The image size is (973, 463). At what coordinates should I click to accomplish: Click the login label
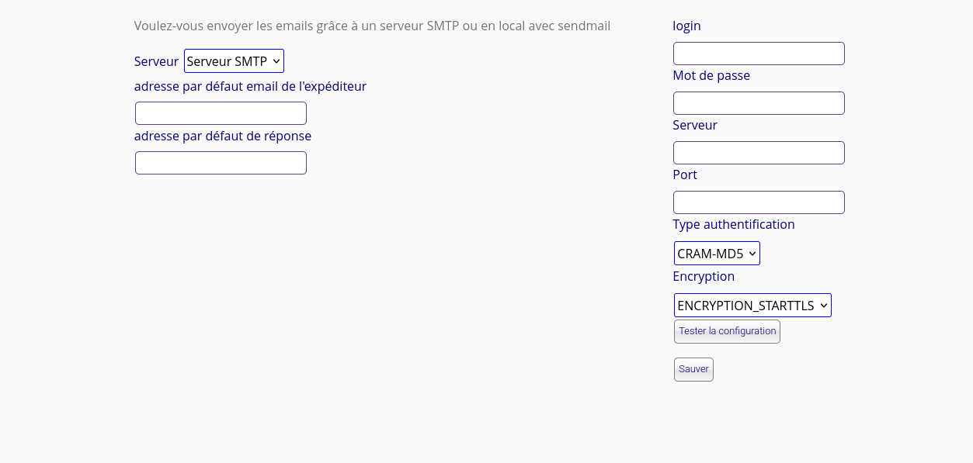click(x=686, y=26)
